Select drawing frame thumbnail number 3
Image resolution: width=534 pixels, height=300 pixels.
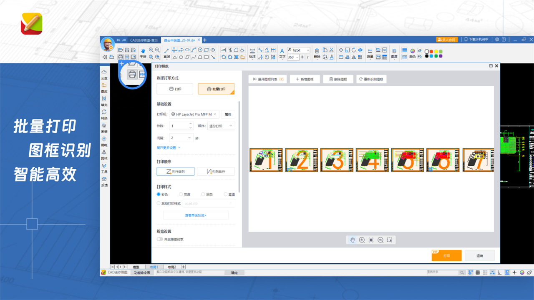[x=337, y=160]
